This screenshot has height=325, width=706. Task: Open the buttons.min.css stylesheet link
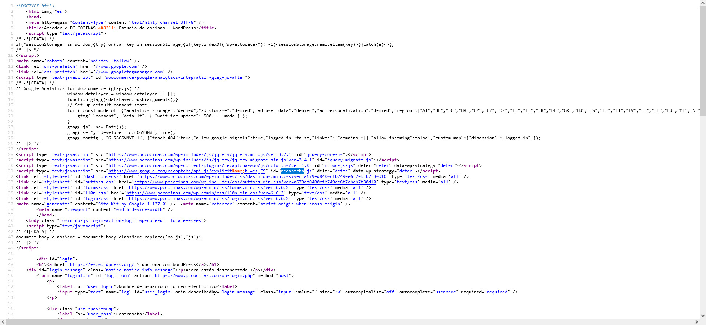255,182
